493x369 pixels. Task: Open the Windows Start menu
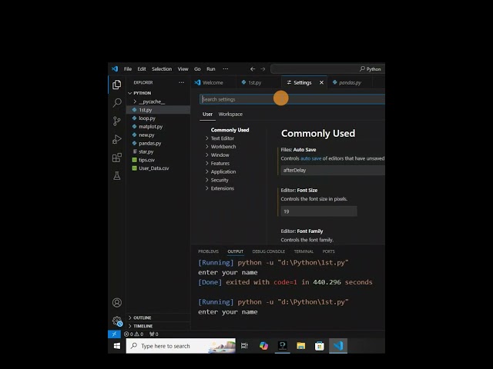(x=117, y=346)
